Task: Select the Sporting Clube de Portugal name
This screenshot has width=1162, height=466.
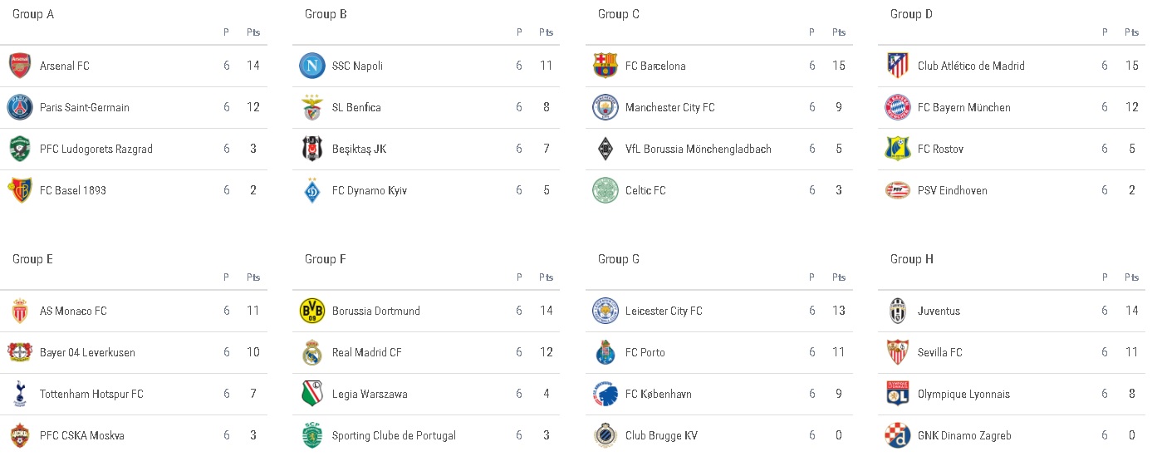Action: click(394, 435)
